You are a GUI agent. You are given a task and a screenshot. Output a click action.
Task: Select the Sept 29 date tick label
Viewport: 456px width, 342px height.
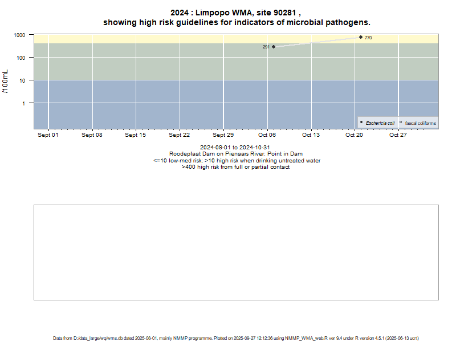click(223, 135)
